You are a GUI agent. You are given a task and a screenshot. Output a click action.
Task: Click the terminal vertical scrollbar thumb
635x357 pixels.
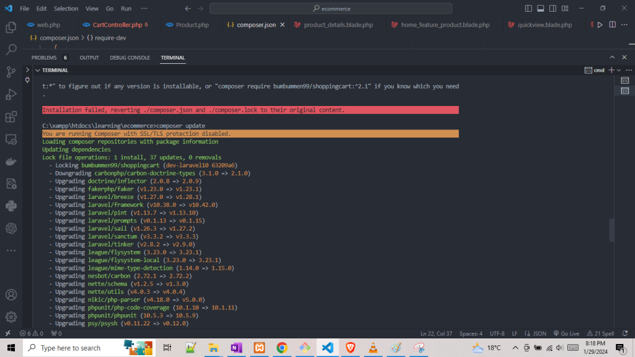pos(611,229)
